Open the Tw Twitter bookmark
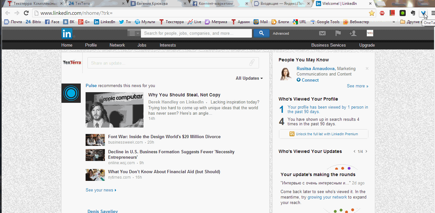The width and height of the screenshot is (435, 213). 125,22
